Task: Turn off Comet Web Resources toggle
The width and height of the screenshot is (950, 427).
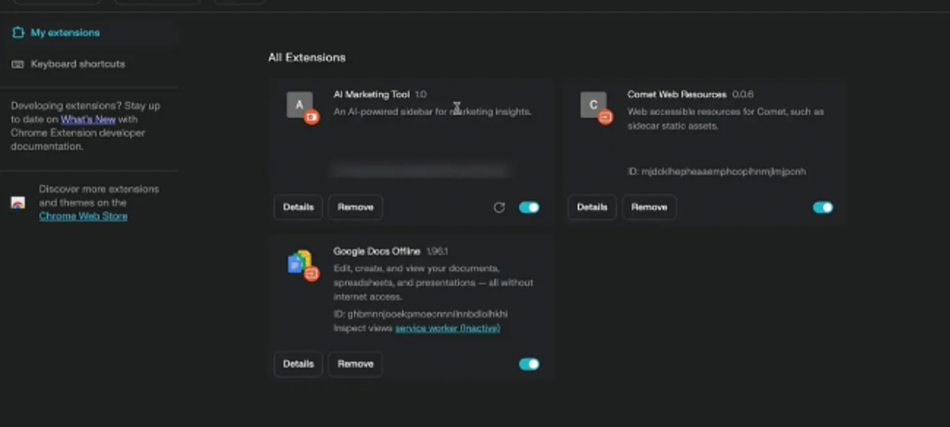Action: pyautogui.click(x=822, y=207)
